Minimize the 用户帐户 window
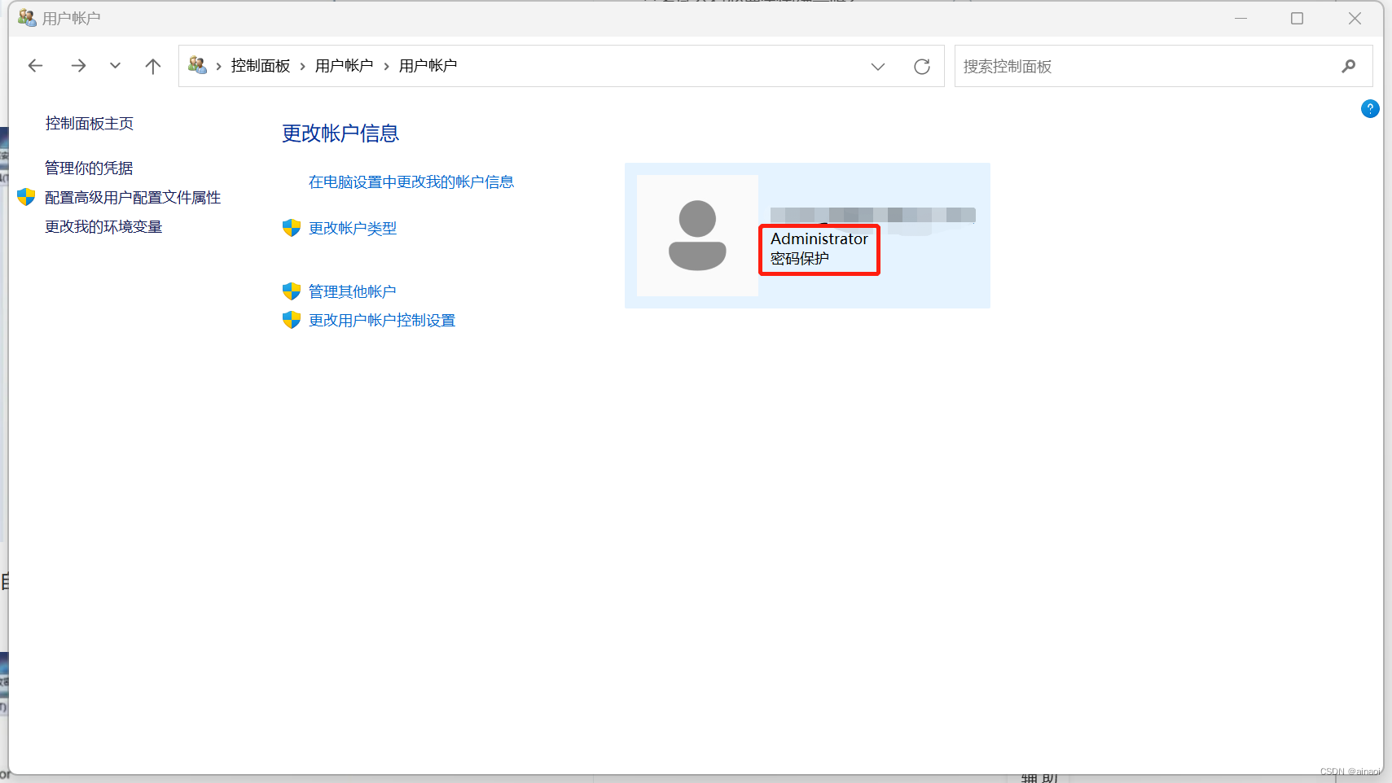Image resolution: width=1392 pixels, height=783 pixels. [x=1241, y=18]
